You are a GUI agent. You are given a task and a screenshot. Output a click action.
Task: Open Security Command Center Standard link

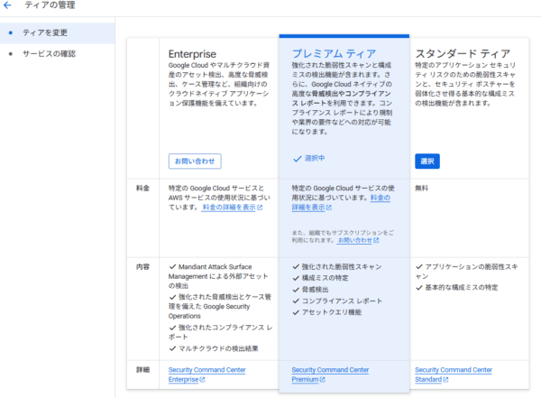click(454, 375)
